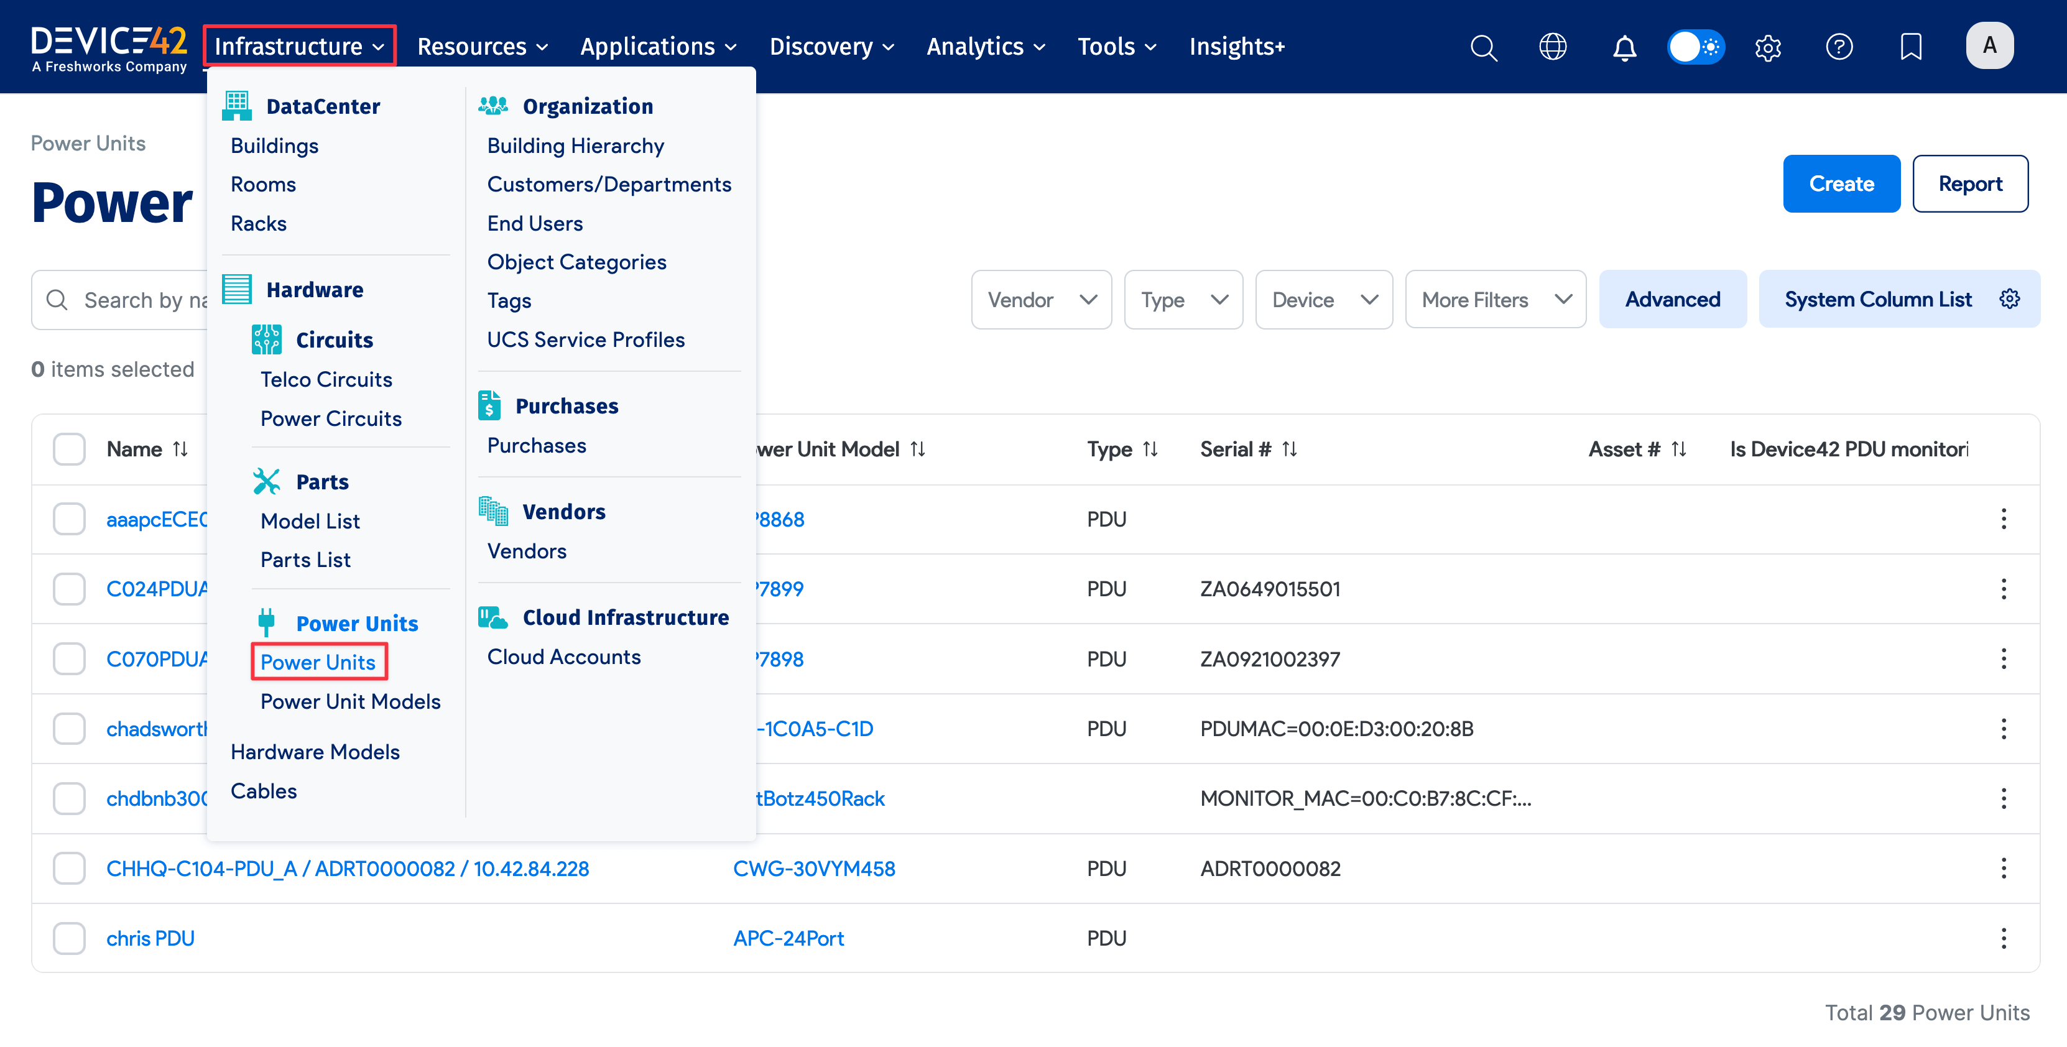The image size is (2067, 1047).
Task: Open the bookmark icon
Action: [1910, 47]
